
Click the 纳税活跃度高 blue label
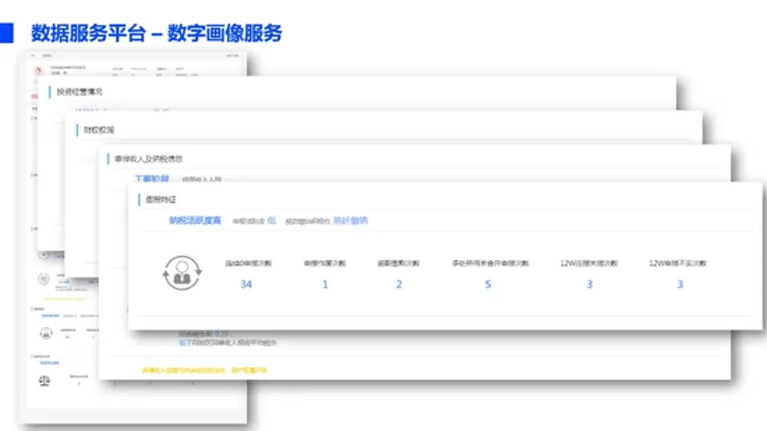click(195, 221)
